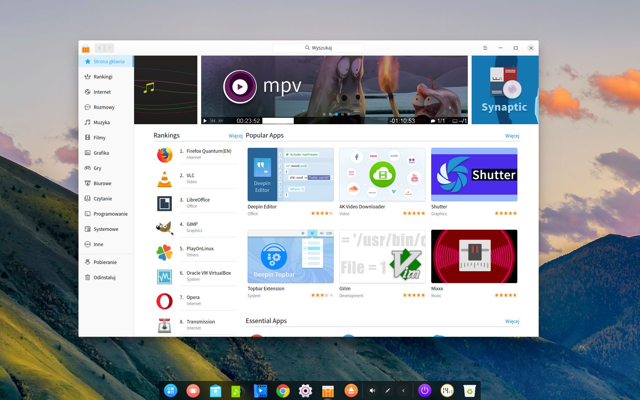Open the Gry category
Viewport: 640px width, 400px height.
point(106,168)
